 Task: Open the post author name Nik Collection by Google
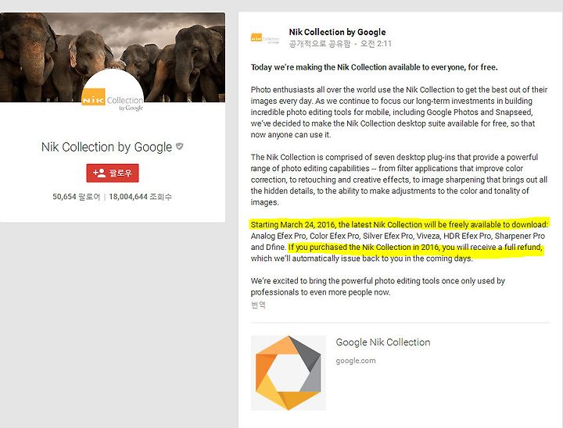pos(338,32)
